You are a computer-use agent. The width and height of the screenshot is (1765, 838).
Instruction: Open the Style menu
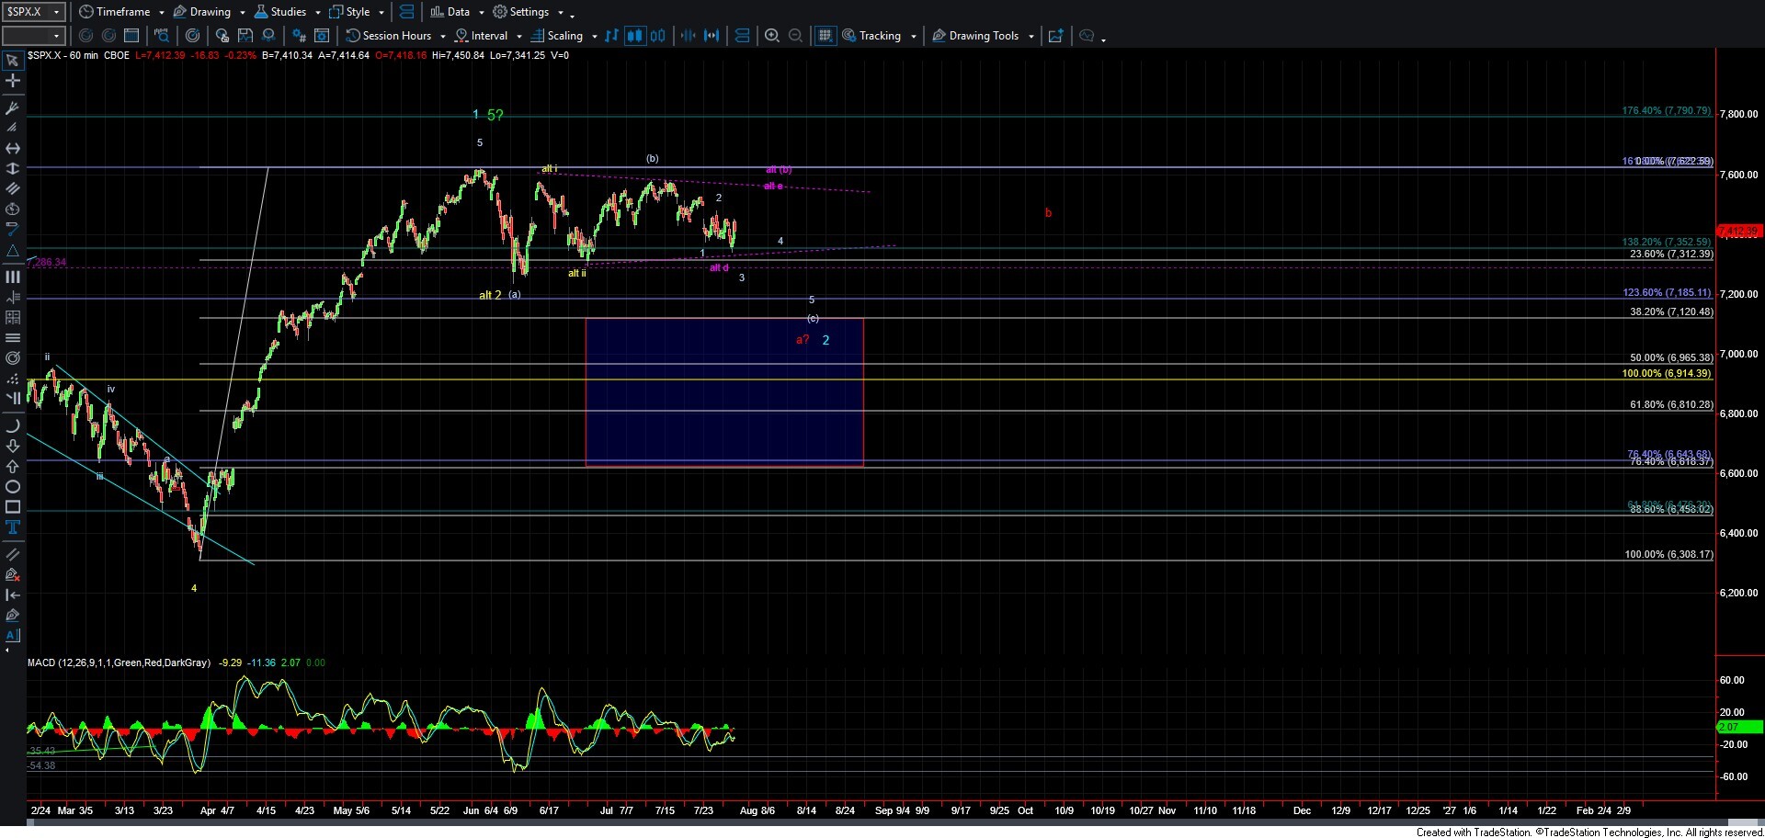coord(350,12)
